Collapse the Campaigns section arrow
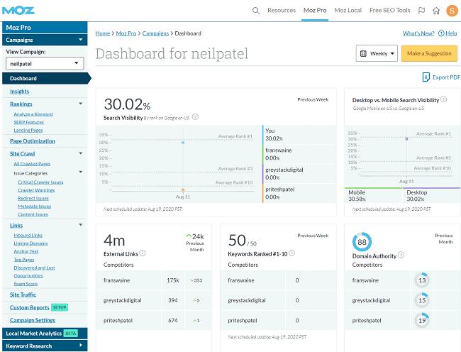Screen dimensions: 461x352 click(x=80, y=40)
